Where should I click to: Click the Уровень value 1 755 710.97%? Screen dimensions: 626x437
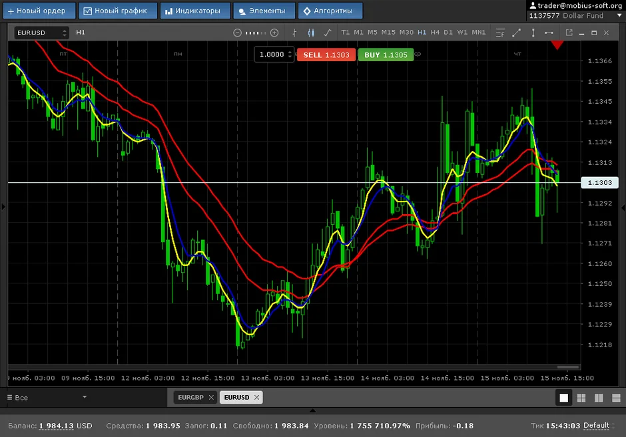(380, 426)
